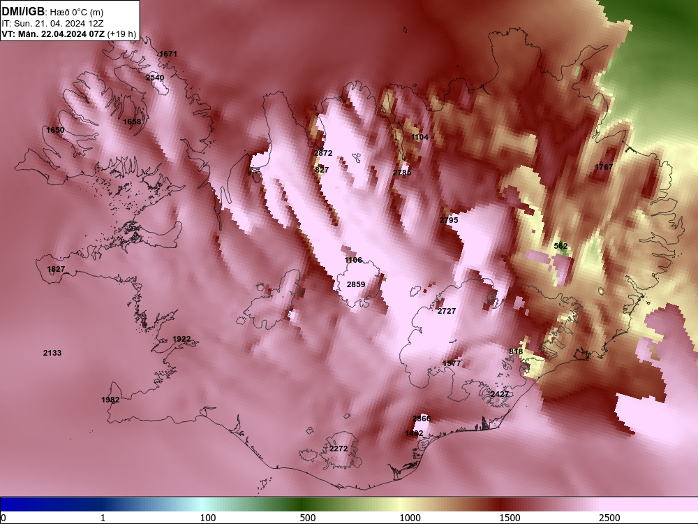Image resolution: width=698 pixels, height=524 pixels.
Task: Select the 2866 value label
Action: [x=422, y=419]
